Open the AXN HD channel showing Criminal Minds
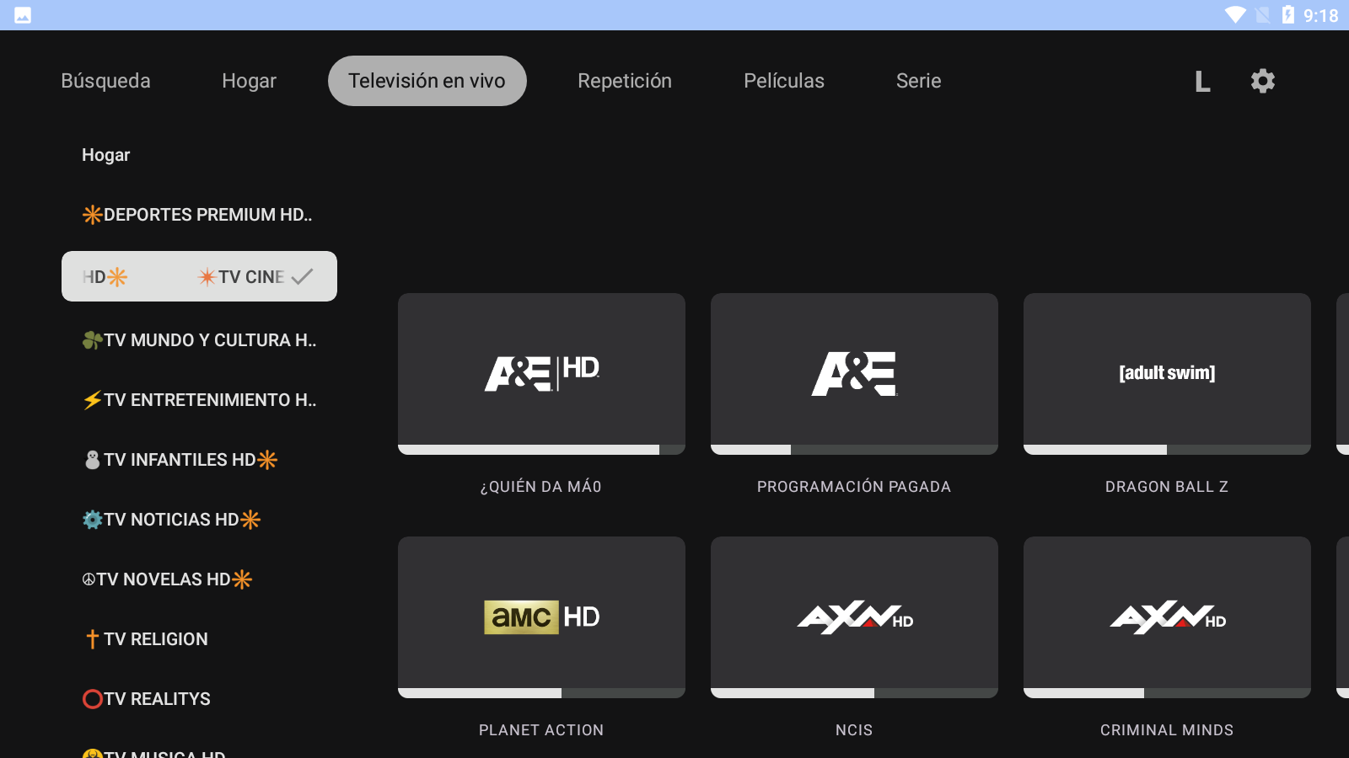Viewport: 1349px width, 758px height. click(x=1167, y=617)
